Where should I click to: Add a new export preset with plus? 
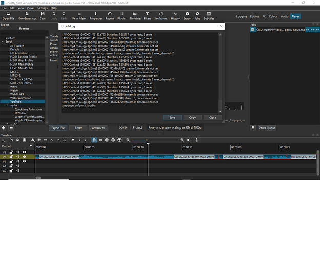pyautogui.click(x=4, y=127)
